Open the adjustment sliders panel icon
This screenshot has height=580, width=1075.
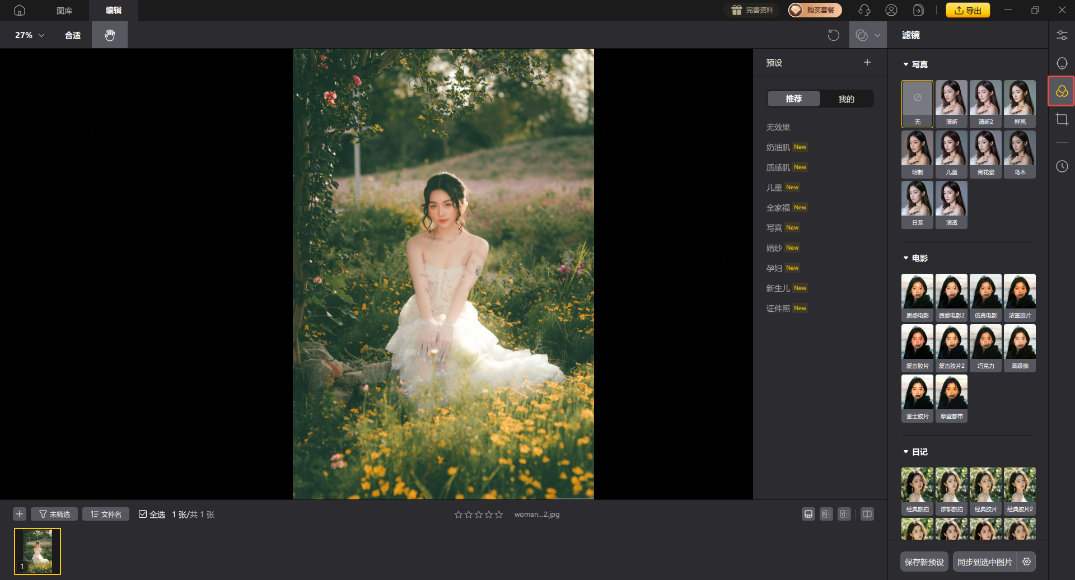click(1062, 35)
